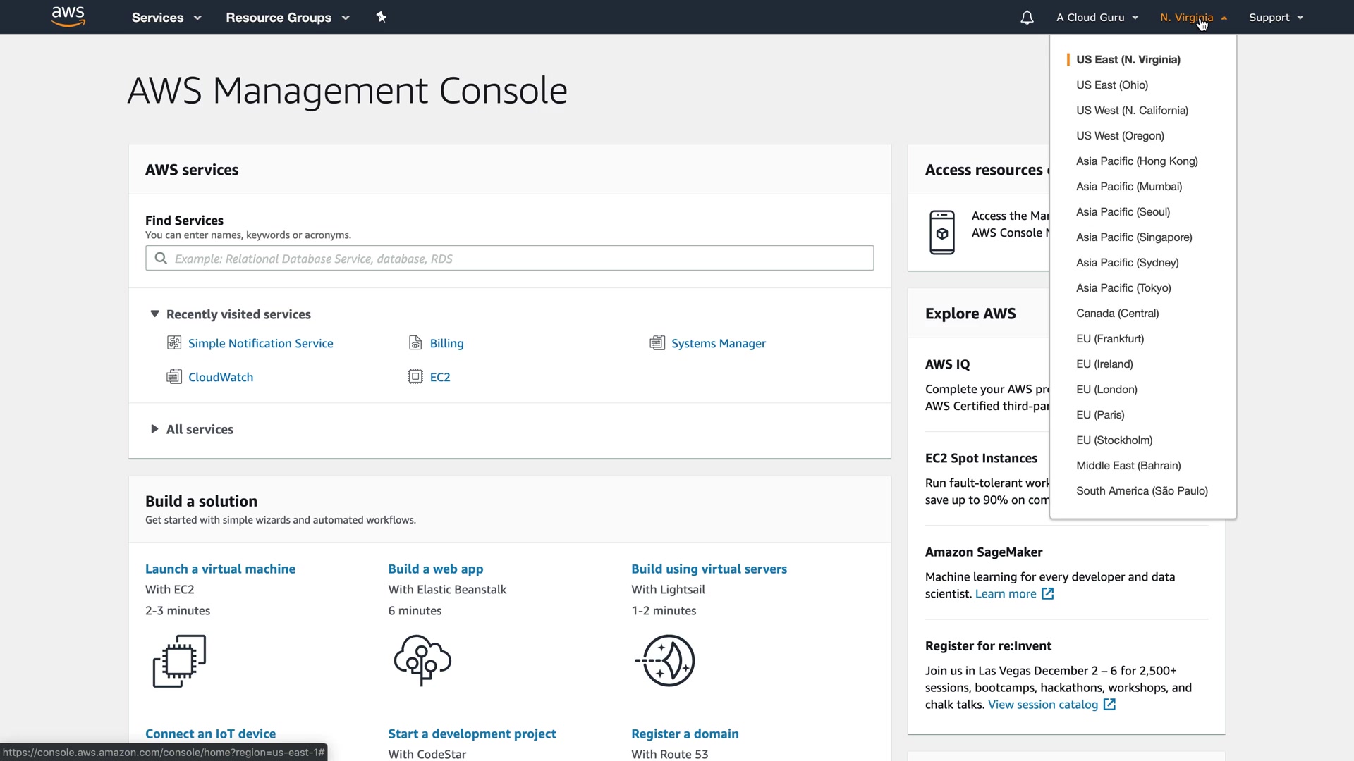
Task: Open the A Cloud Guru account menu
Action: click(x=1097, y=18)
